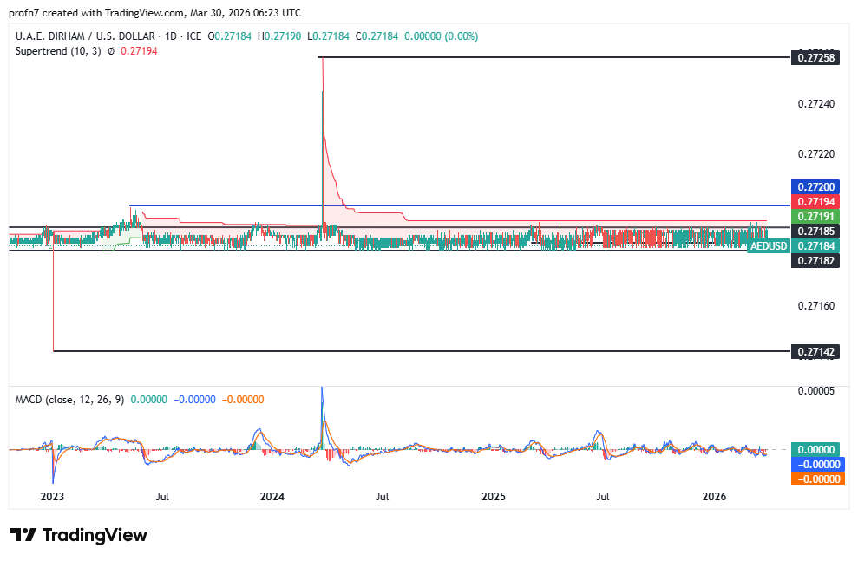The height and width of the screenshot is (561, 858).
Task: Click the 0.27220 axis value
Action: (815, 154)
